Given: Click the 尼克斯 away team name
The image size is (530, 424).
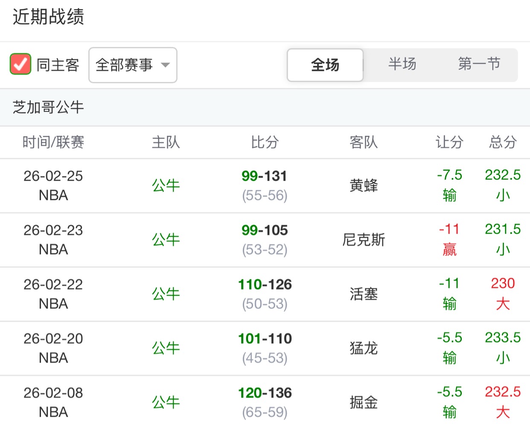Looking at the screenshot, I should [364, 240].
